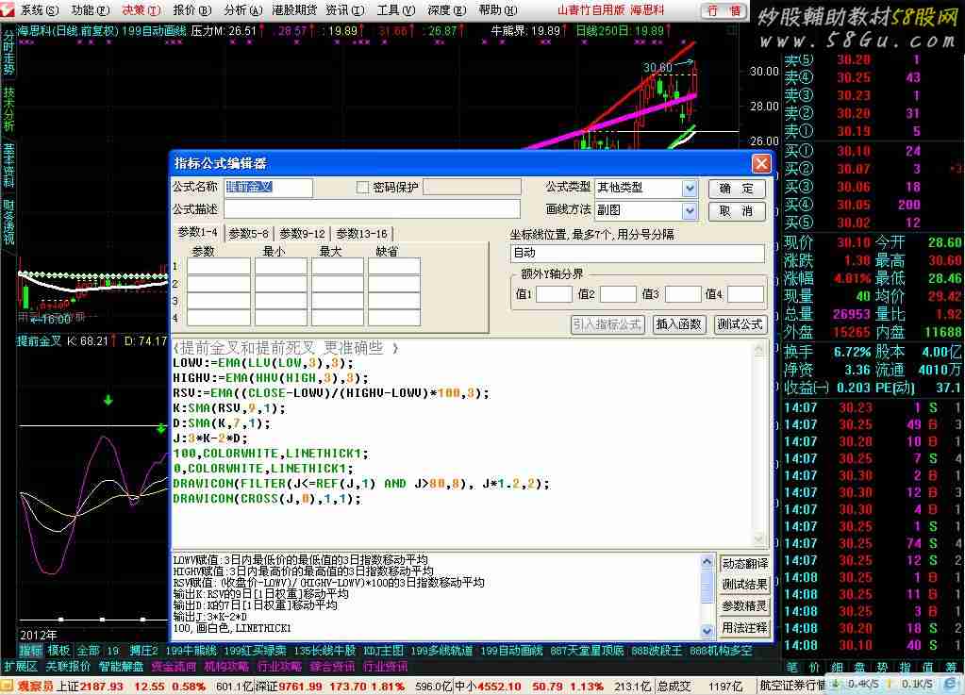Click the 公式描述 input field

372,209
